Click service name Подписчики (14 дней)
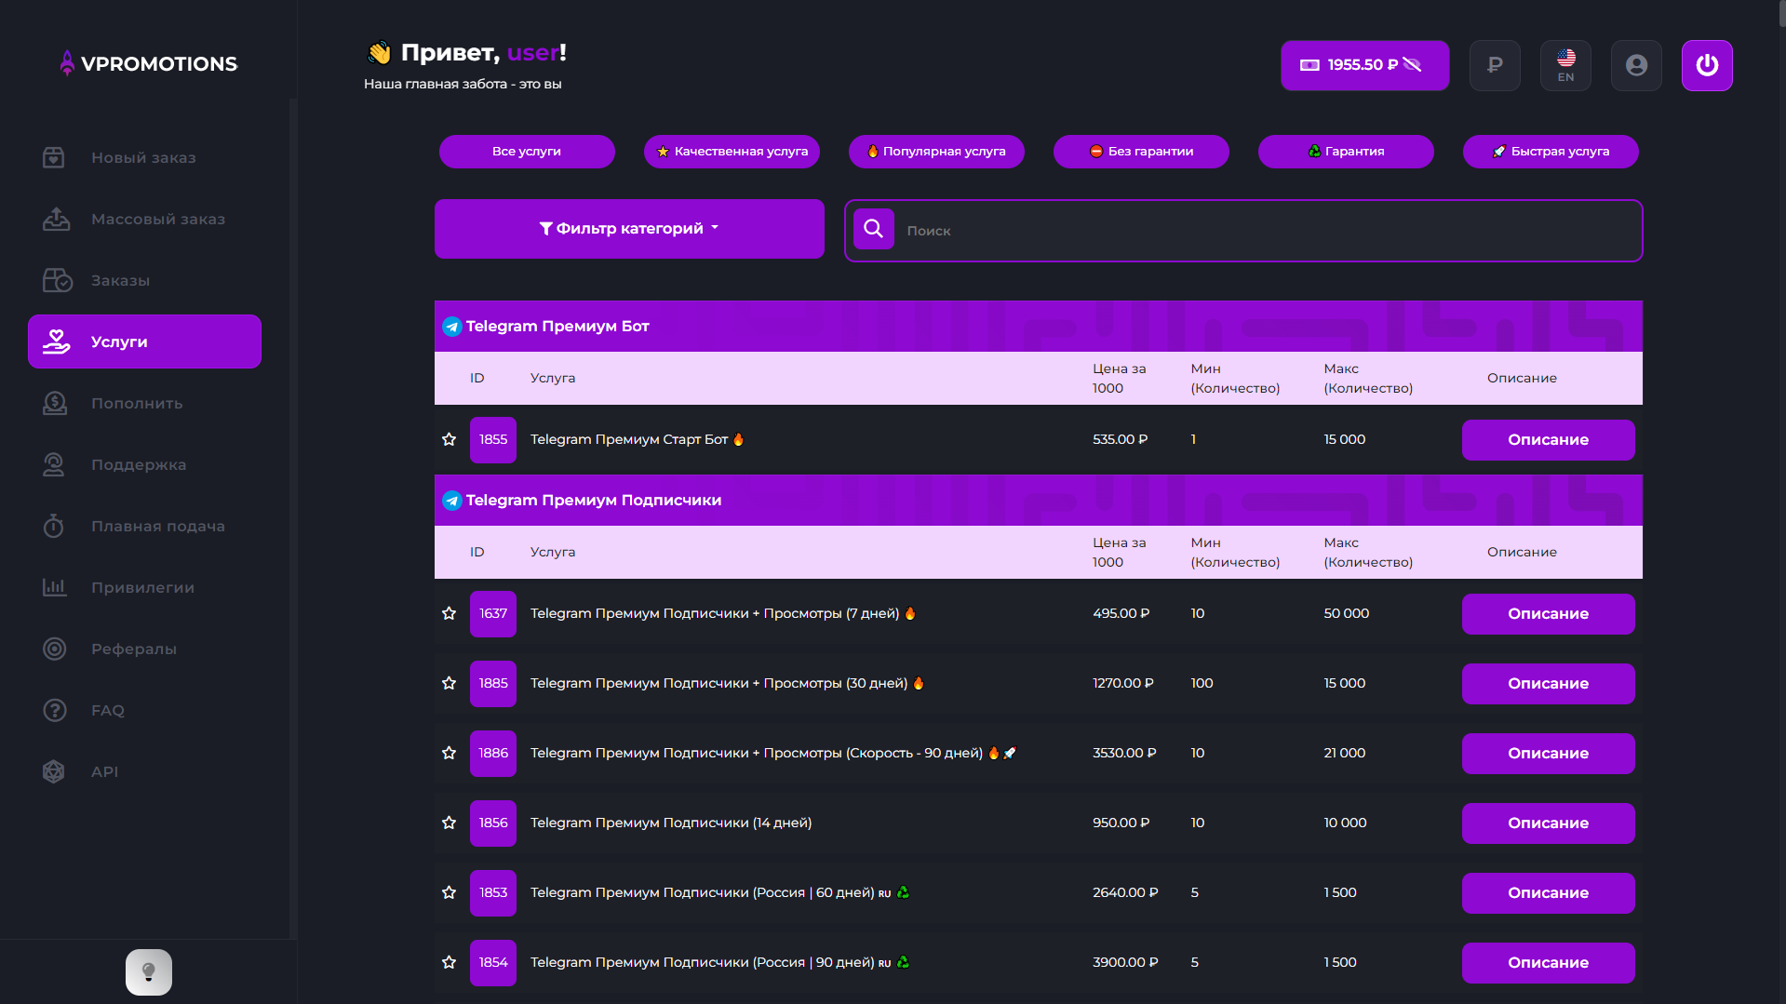The width and height of the screenshot is (1786, 1004). (671, 823)
